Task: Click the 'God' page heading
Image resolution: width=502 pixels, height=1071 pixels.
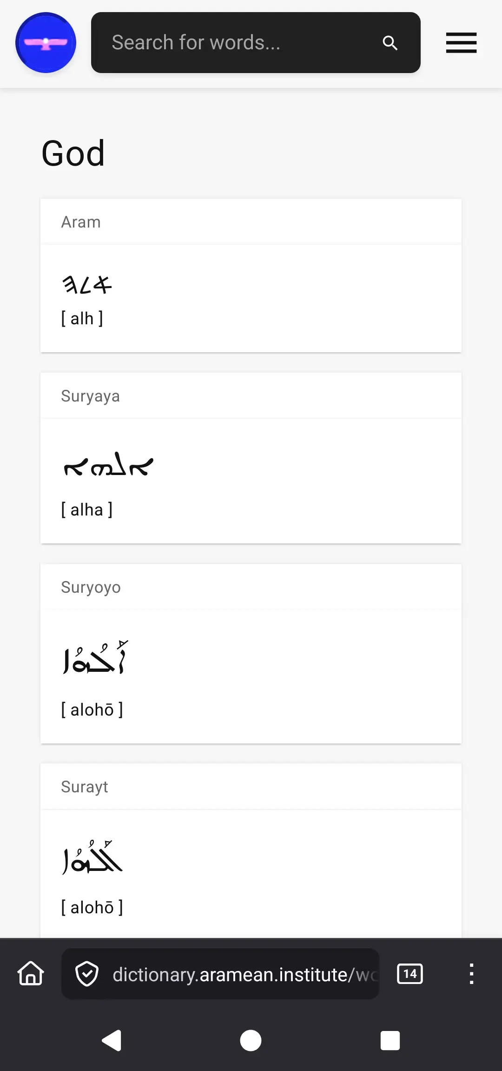Action: [73, 153]
